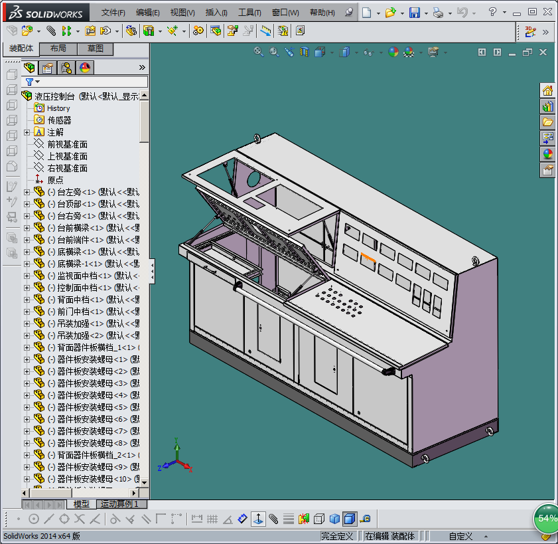Select the 前视基准面 plane in tree
This screenshot has width=558, height=544.
coord(67,144)
